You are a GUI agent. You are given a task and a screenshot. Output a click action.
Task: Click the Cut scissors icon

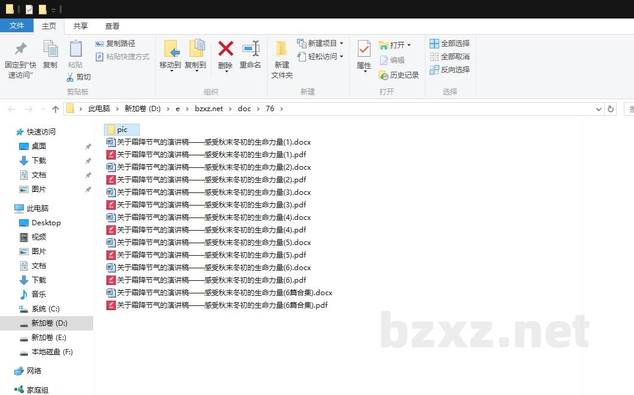[x=71, y=77]
